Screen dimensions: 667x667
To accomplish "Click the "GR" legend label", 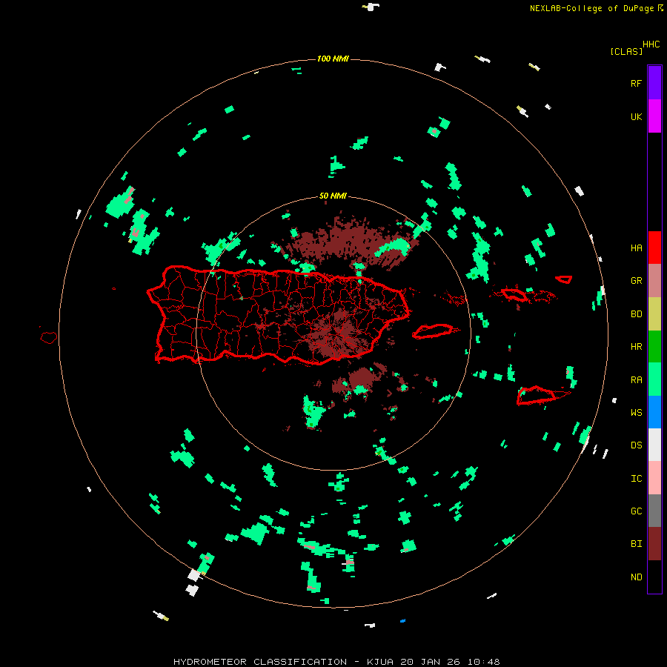I will pyautogui.click(x=636, y=281).
